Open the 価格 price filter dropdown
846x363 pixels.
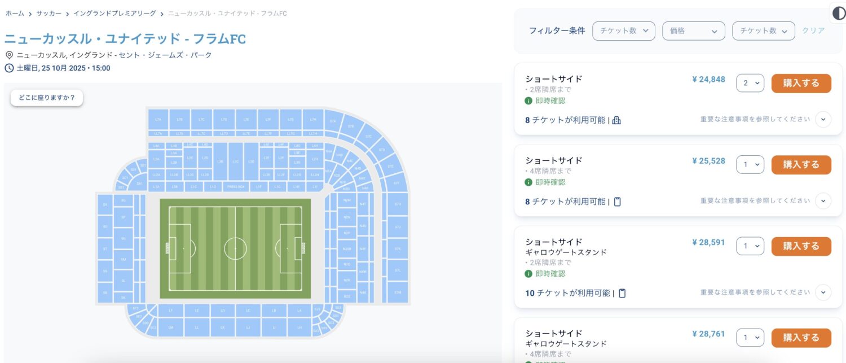pos(694,31)
